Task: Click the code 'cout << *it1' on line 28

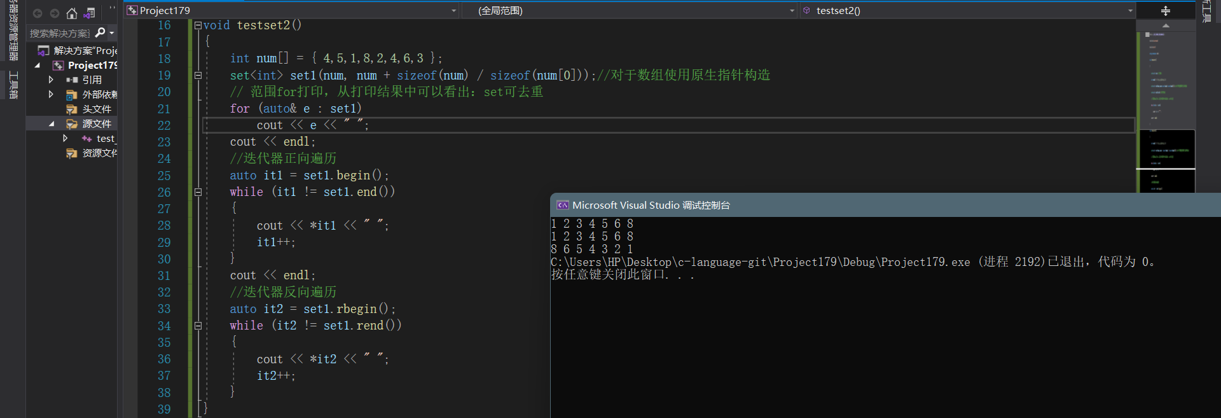Action: coord(296,226)
